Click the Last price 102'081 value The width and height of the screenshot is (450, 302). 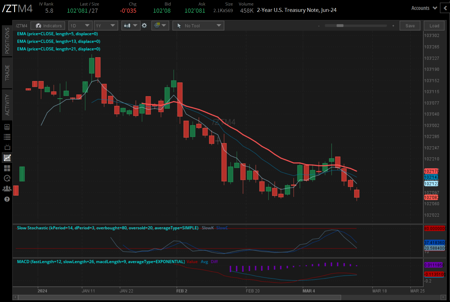coord(77,11)
